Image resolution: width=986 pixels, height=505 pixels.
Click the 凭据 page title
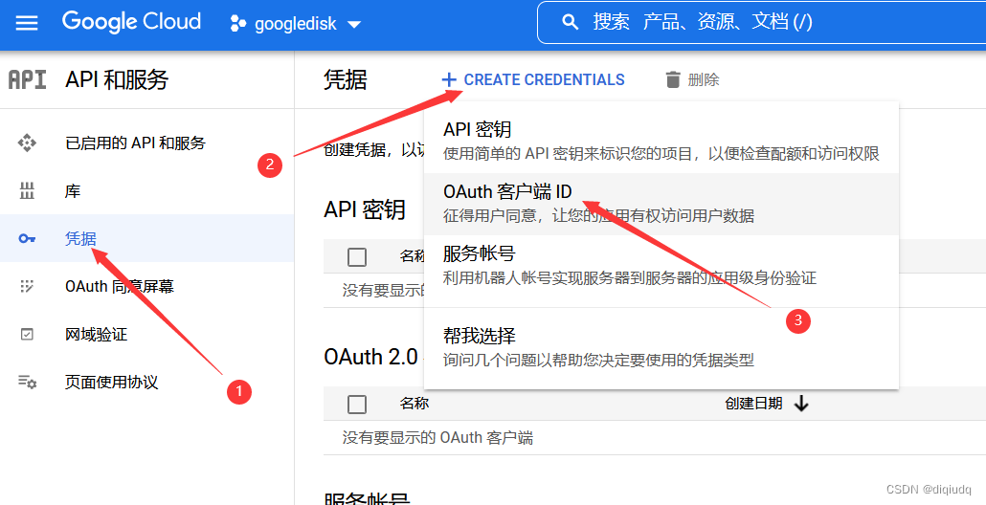(x=346, y=79)
